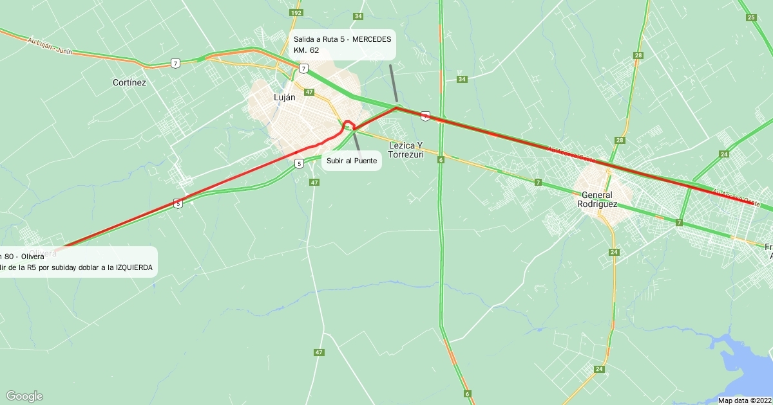
Task: Click the Google logo
Action: click(x=24, y=396)
